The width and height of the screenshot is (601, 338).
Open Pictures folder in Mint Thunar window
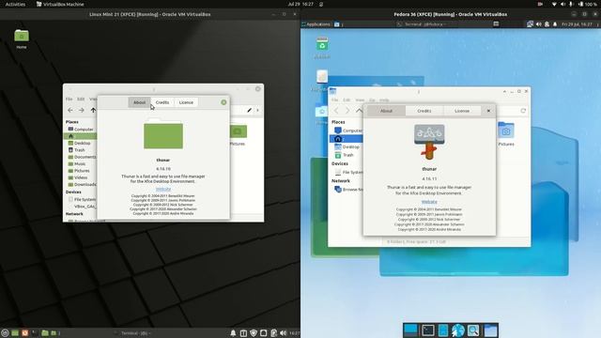click(x=238, y=135)
